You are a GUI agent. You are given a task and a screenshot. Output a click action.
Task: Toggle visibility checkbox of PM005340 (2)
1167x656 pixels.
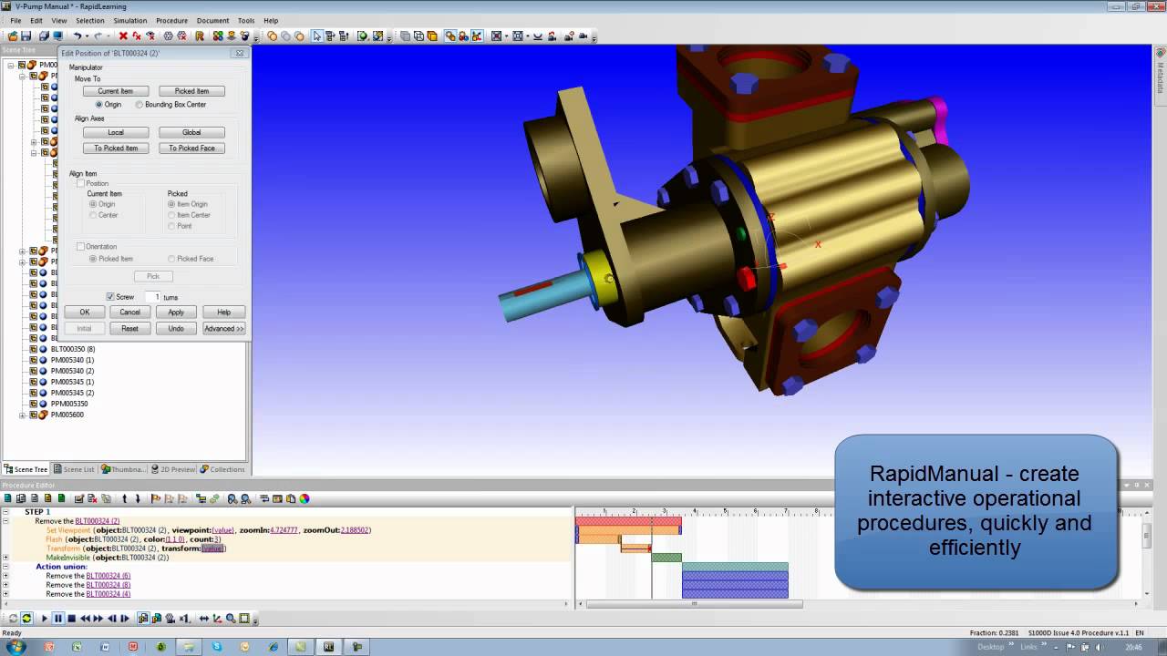click(x=33, y=371)
